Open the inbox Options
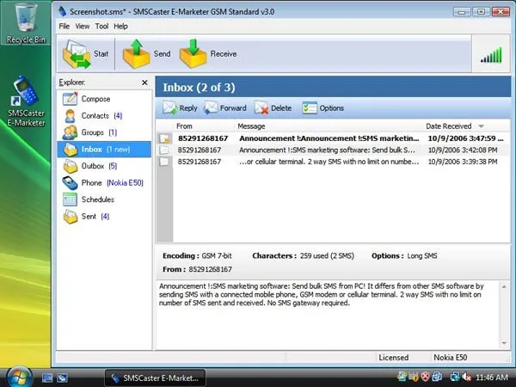516x387 pixels. point(323,108)
